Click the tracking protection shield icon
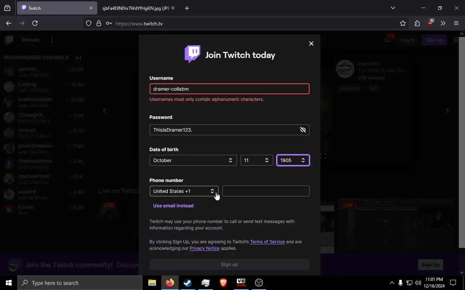The image size is (465, 290). 89,24
